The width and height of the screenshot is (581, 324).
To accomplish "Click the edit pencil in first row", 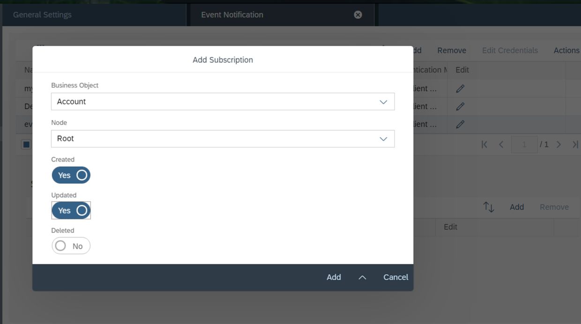I will pyautogui.click(x=460, y=88).
